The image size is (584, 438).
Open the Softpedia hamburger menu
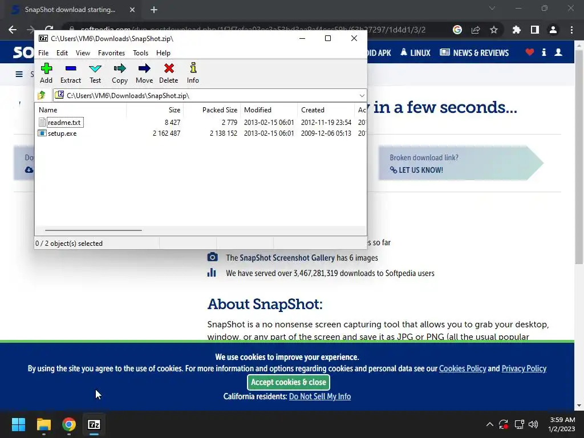[19, 74]
